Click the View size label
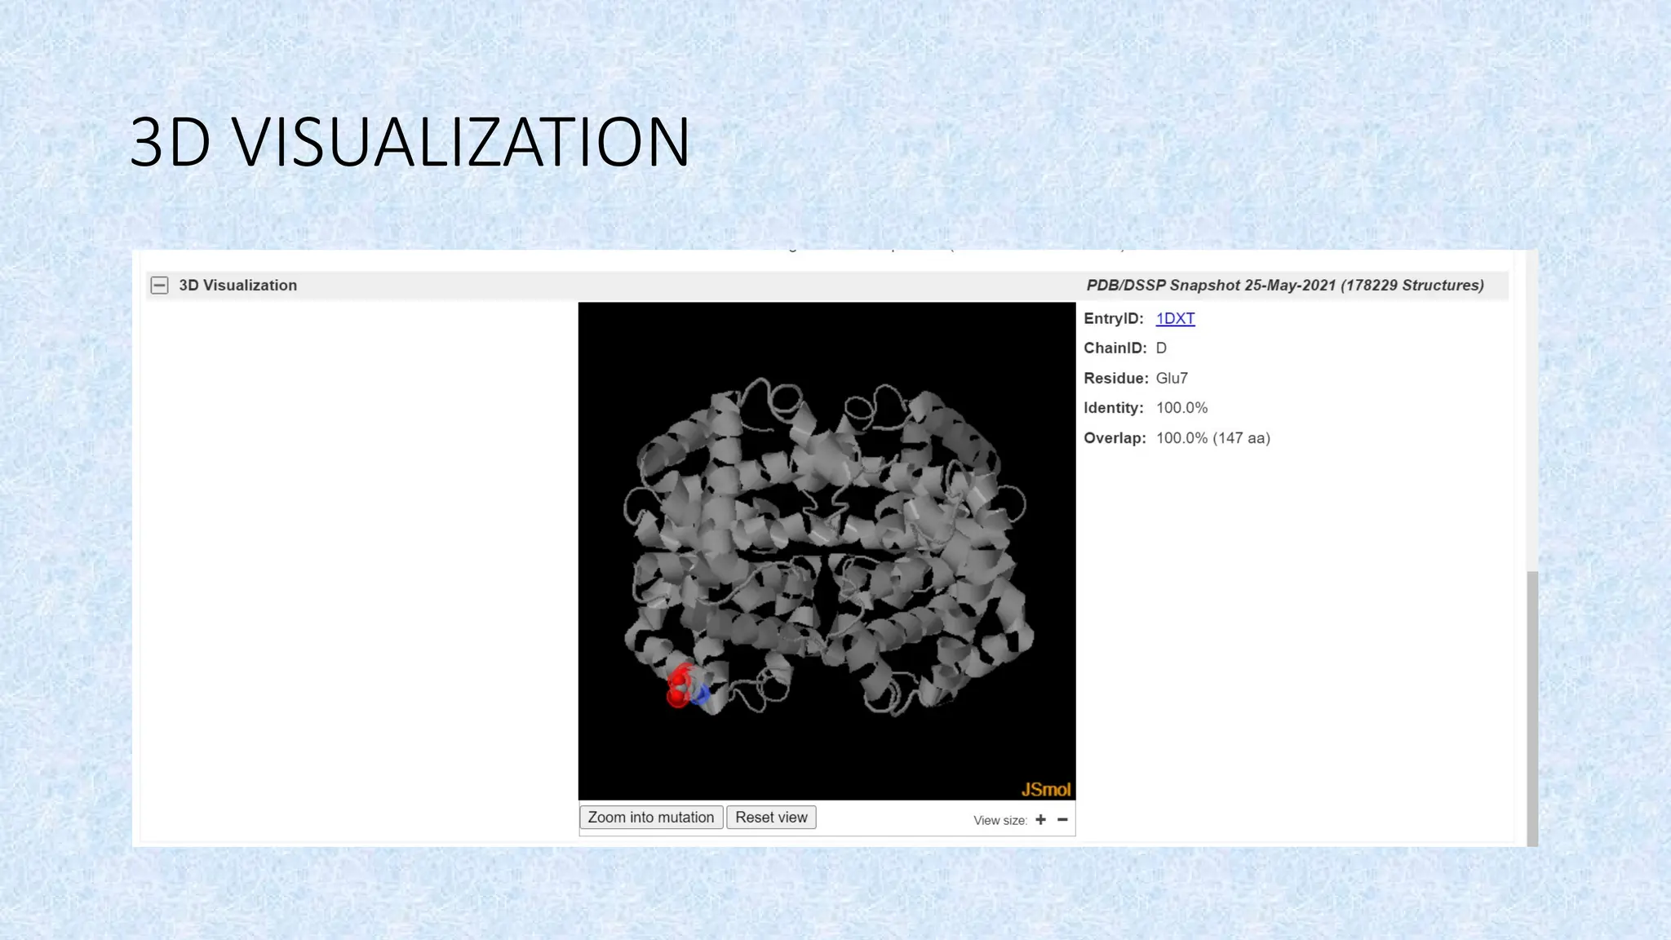The image size is (1671, 940). point(999,820)
